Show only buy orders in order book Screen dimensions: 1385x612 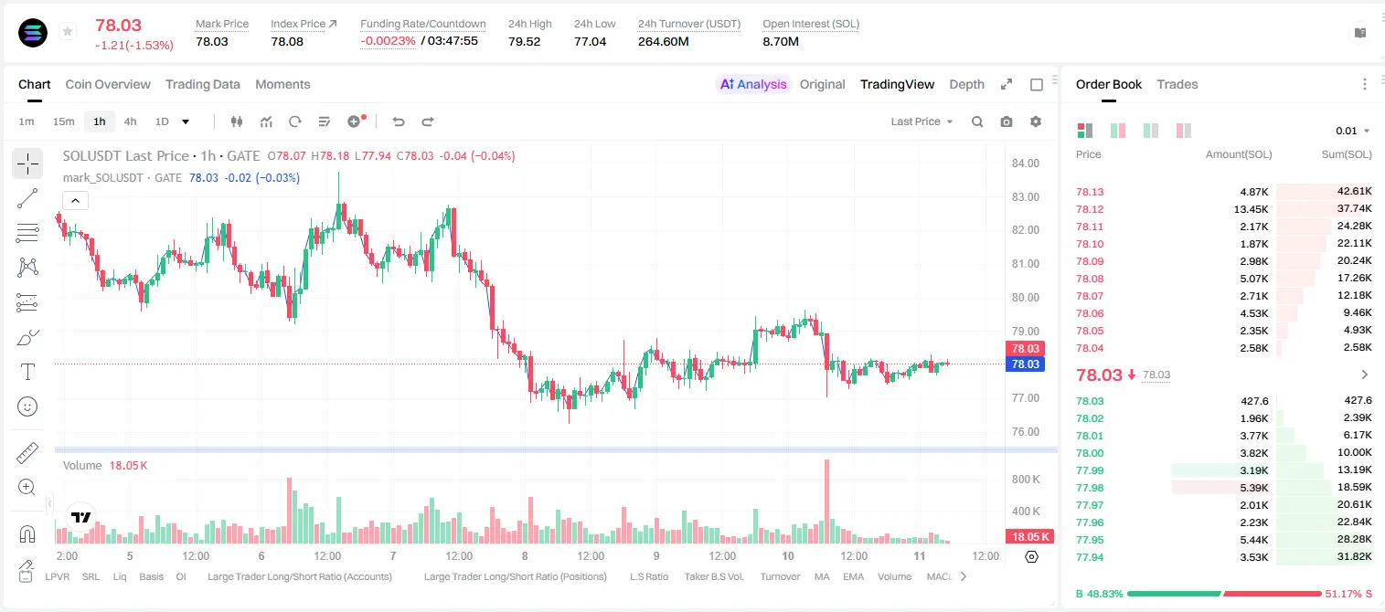coord(1151,131)
